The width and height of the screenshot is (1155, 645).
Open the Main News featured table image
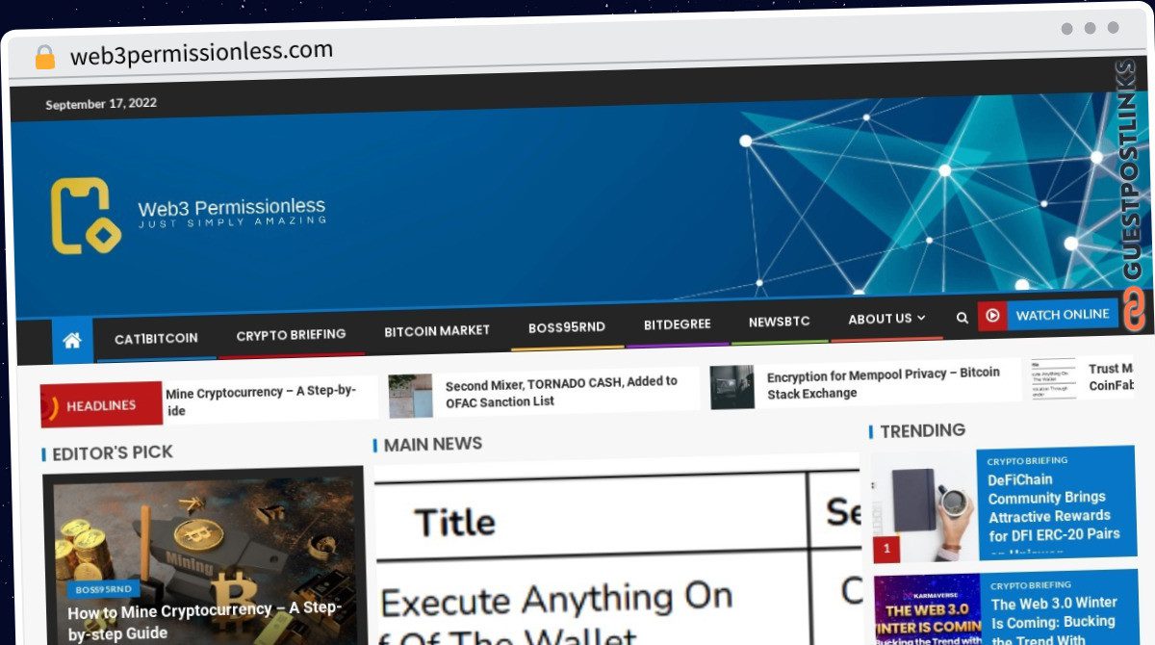point(617,549)
